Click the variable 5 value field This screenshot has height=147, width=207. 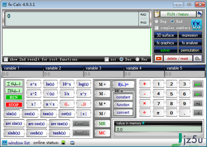click(x=185, y=74)
